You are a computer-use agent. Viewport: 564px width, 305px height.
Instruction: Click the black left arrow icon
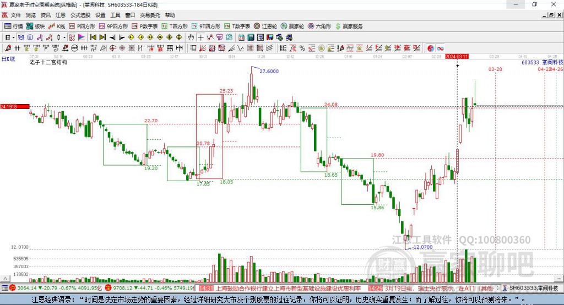pos(112,37)
